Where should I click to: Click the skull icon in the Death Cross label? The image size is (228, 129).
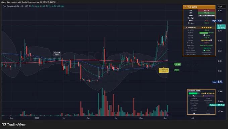[x=55, y=52]
